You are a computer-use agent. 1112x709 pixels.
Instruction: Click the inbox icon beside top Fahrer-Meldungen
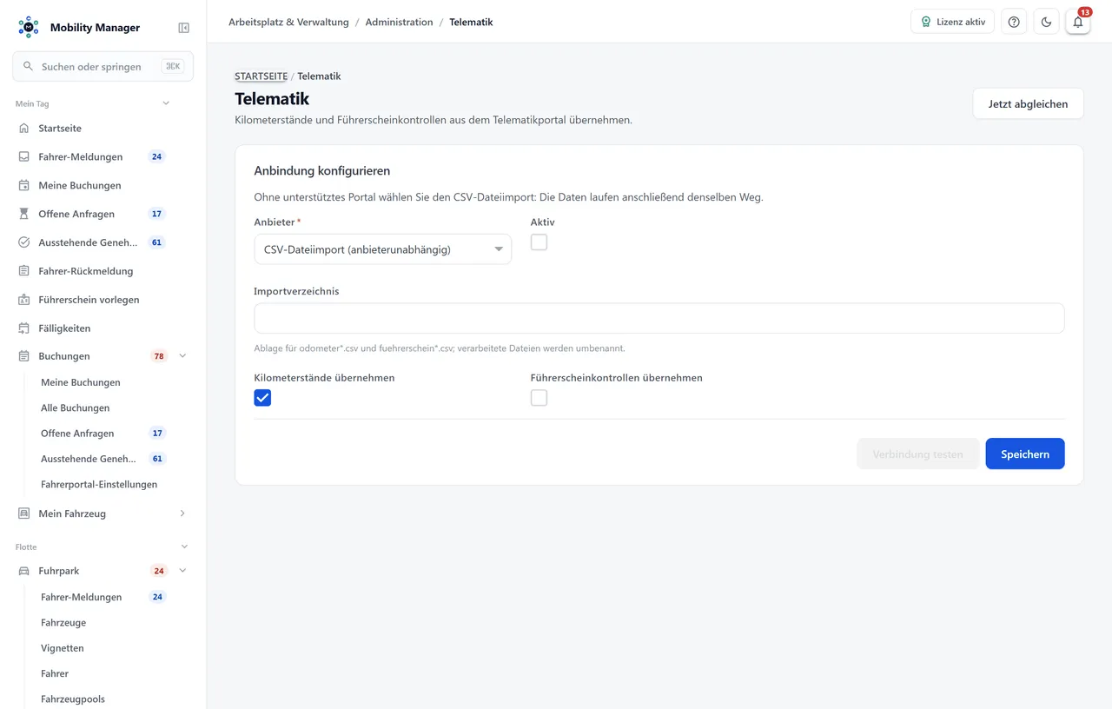pos(24,156)
